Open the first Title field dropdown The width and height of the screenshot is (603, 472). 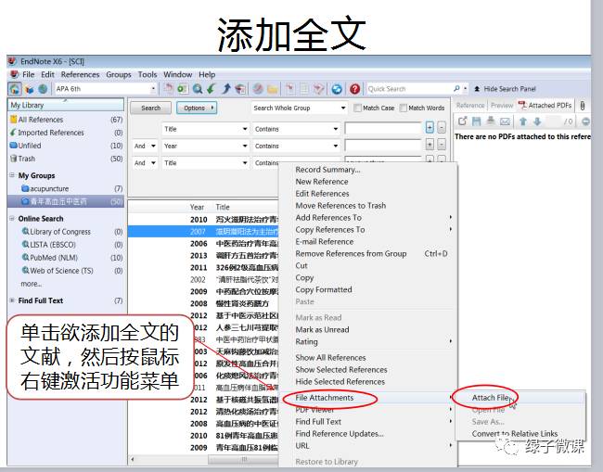245,129
